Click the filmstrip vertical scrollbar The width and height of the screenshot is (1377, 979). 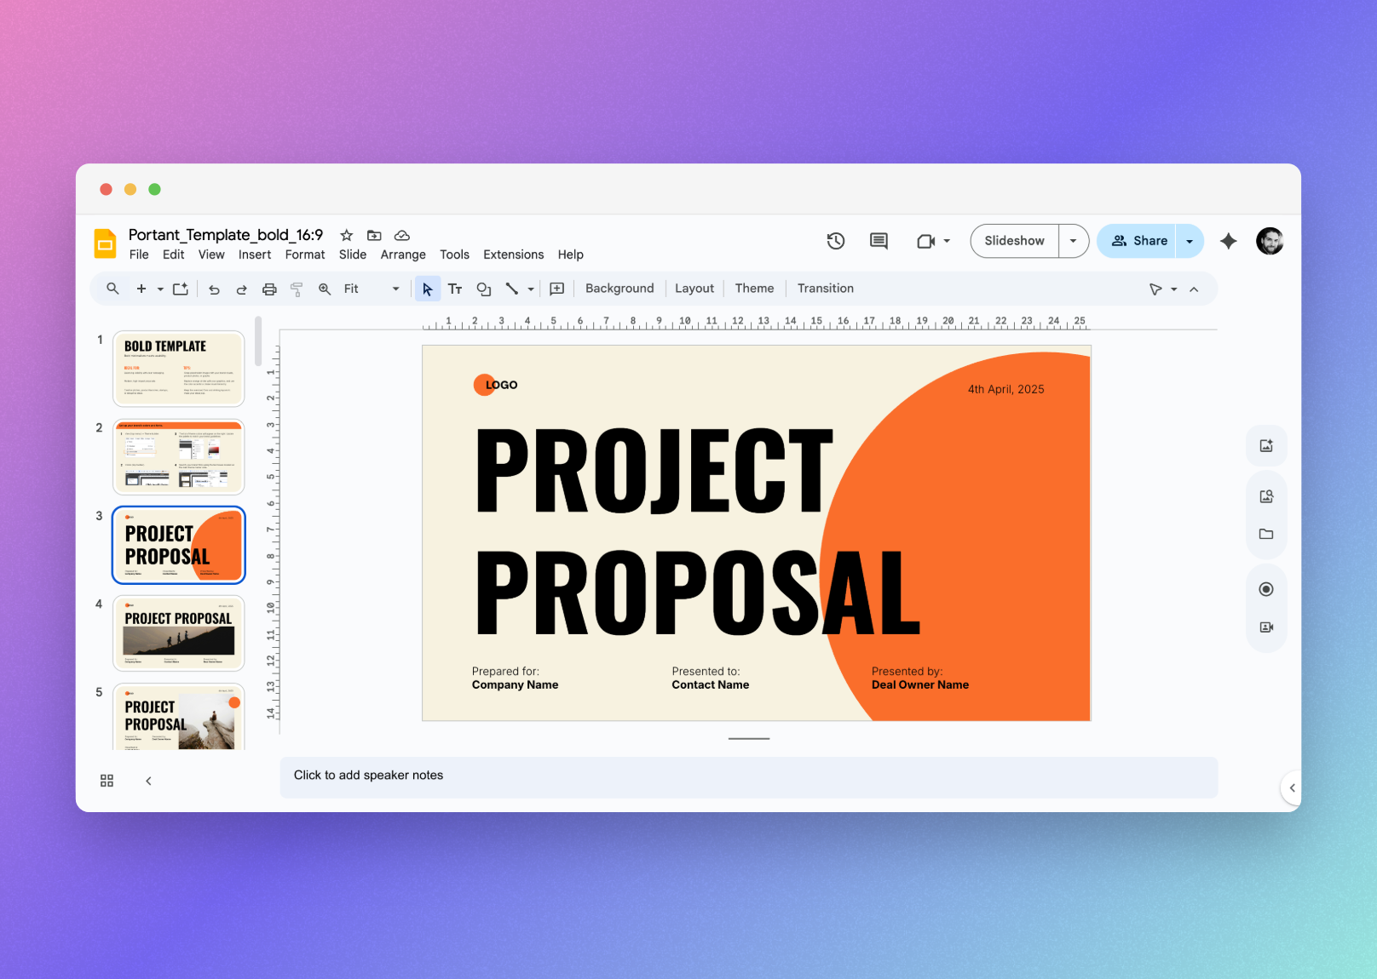tap(258, 341)
